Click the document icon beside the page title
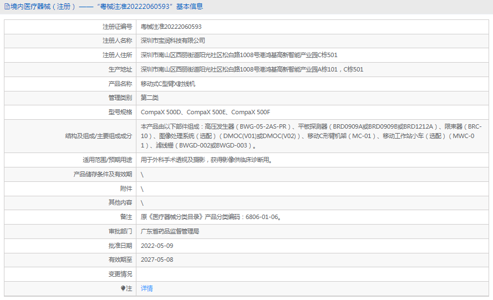The height and width of the screenshot is (300, 493). point(7,7)
